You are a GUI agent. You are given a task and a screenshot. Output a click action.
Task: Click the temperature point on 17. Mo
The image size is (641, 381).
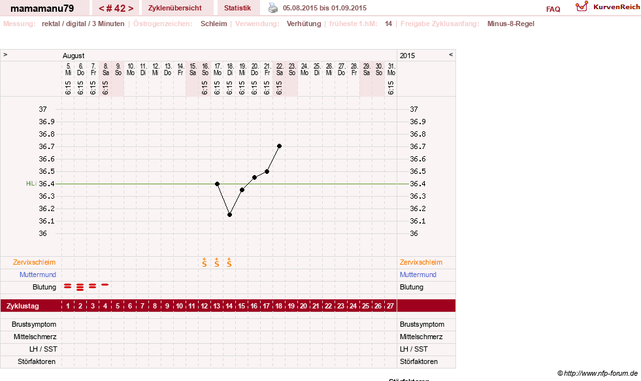217,184
